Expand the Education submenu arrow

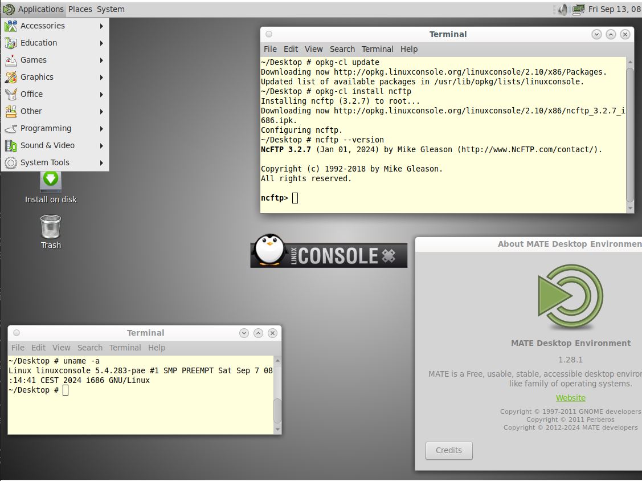(101, 43)
